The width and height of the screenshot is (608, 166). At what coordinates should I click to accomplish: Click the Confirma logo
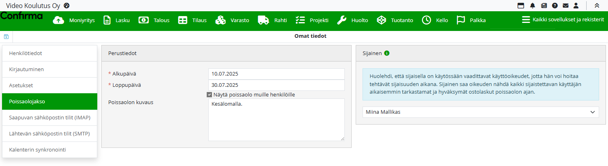[x=22, y=16]
